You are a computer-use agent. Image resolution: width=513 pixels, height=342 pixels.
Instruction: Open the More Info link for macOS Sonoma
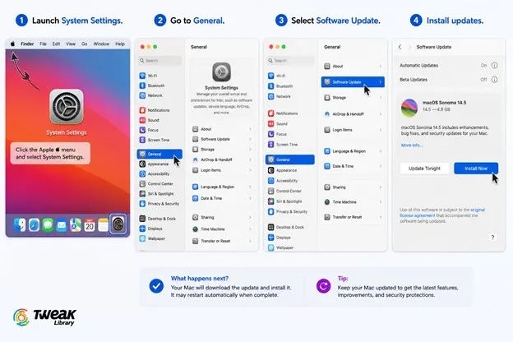tap(412, 145)
